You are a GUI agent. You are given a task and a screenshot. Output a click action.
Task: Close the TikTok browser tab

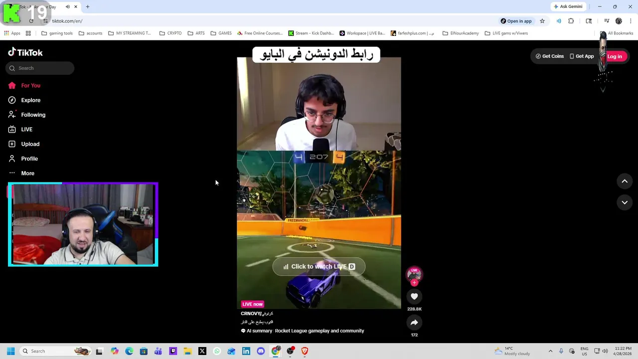coord(76,7)
